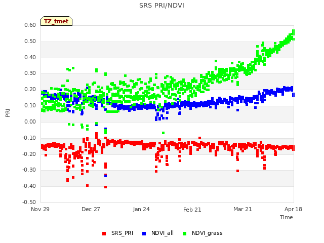Click the blue NDVI_all legend swatch
This screenshot has height=243, width=324.
[x=144, y=233]
